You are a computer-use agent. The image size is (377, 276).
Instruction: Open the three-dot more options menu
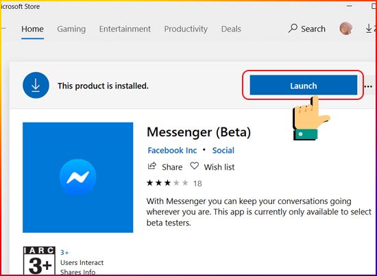368,86
